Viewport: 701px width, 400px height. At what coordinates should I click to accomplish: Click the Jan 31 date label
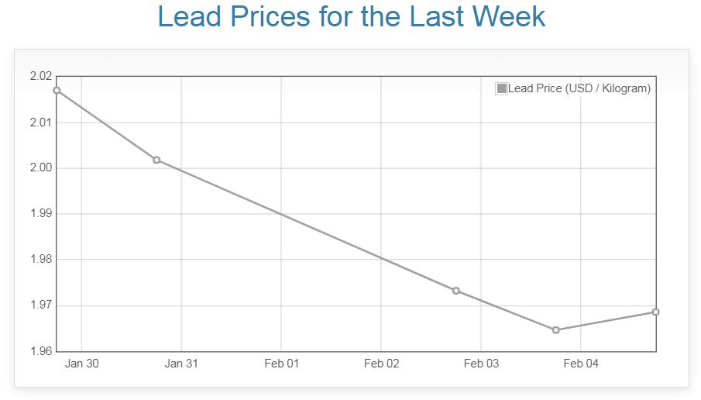tap(181, 364)
